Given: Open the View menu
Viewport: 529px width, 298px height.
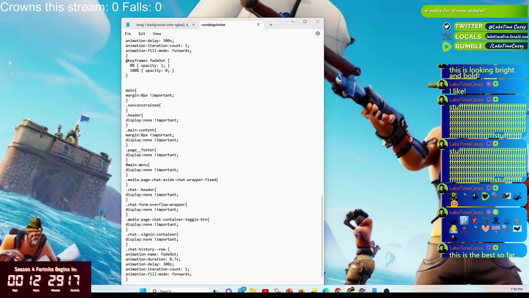Looking at the screenshot, I should [157, 34].
